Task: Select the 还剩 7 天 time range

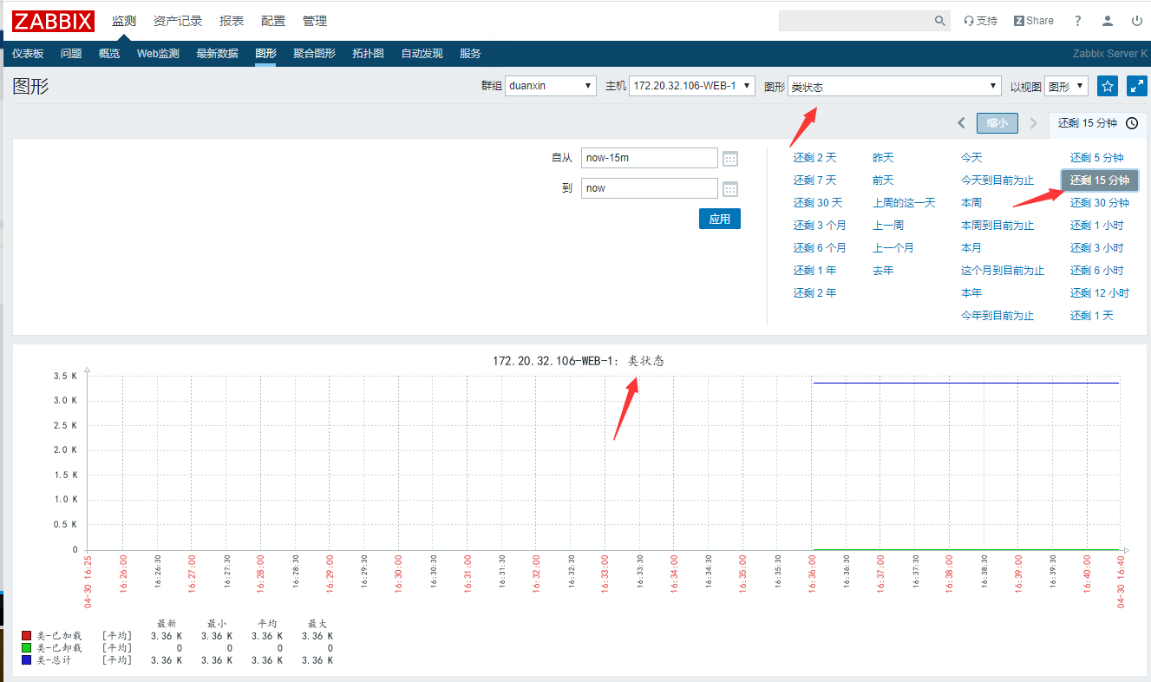Action: pos(815,180)
